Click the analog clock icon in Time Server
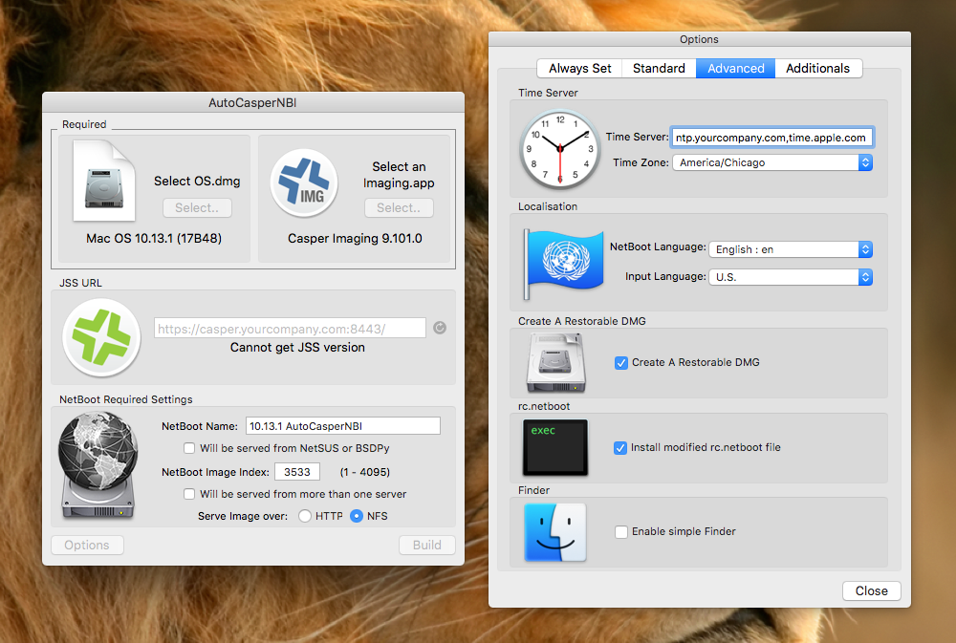Screen dimensions: 956x643 [559, 149]
